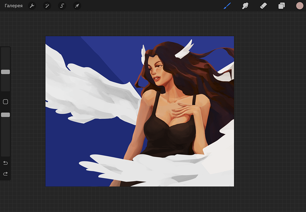Open the active color swatch
This screenshot has height=212, width=306.
[x=299, y=6]
